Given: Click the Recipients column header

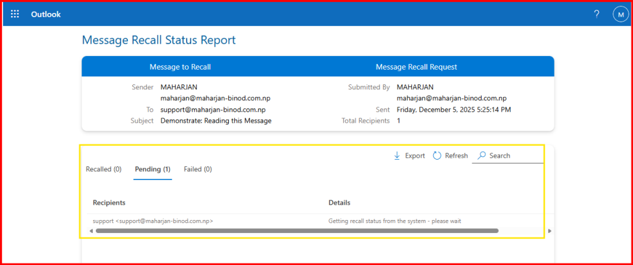Looking at the screenshot, I should [x=109, y=203].
